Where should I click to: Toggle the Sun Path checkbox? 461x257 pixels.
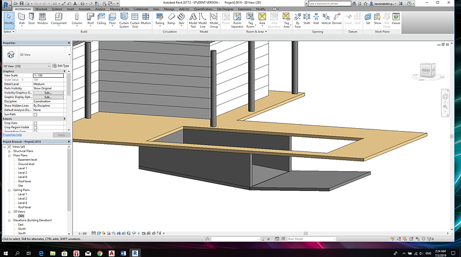35,115
